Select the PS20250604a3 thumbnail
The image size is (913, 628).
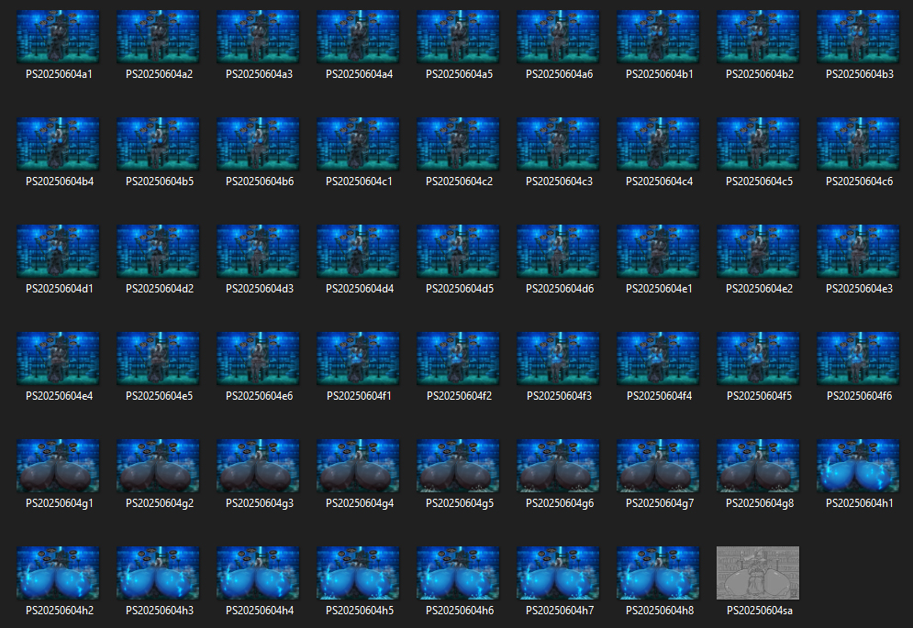coord(258,36)
